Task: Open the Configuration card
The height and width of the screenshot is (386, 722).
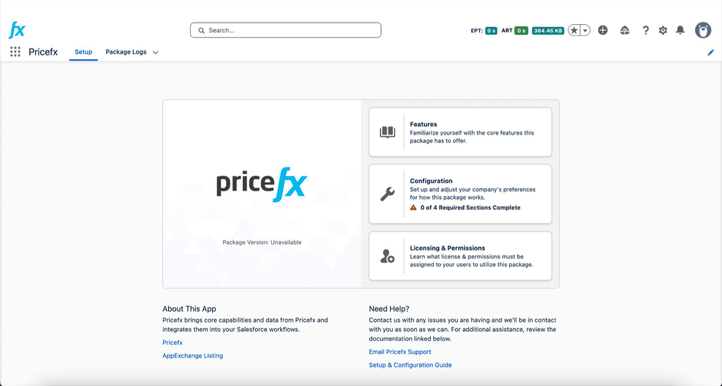Action: 460,194
